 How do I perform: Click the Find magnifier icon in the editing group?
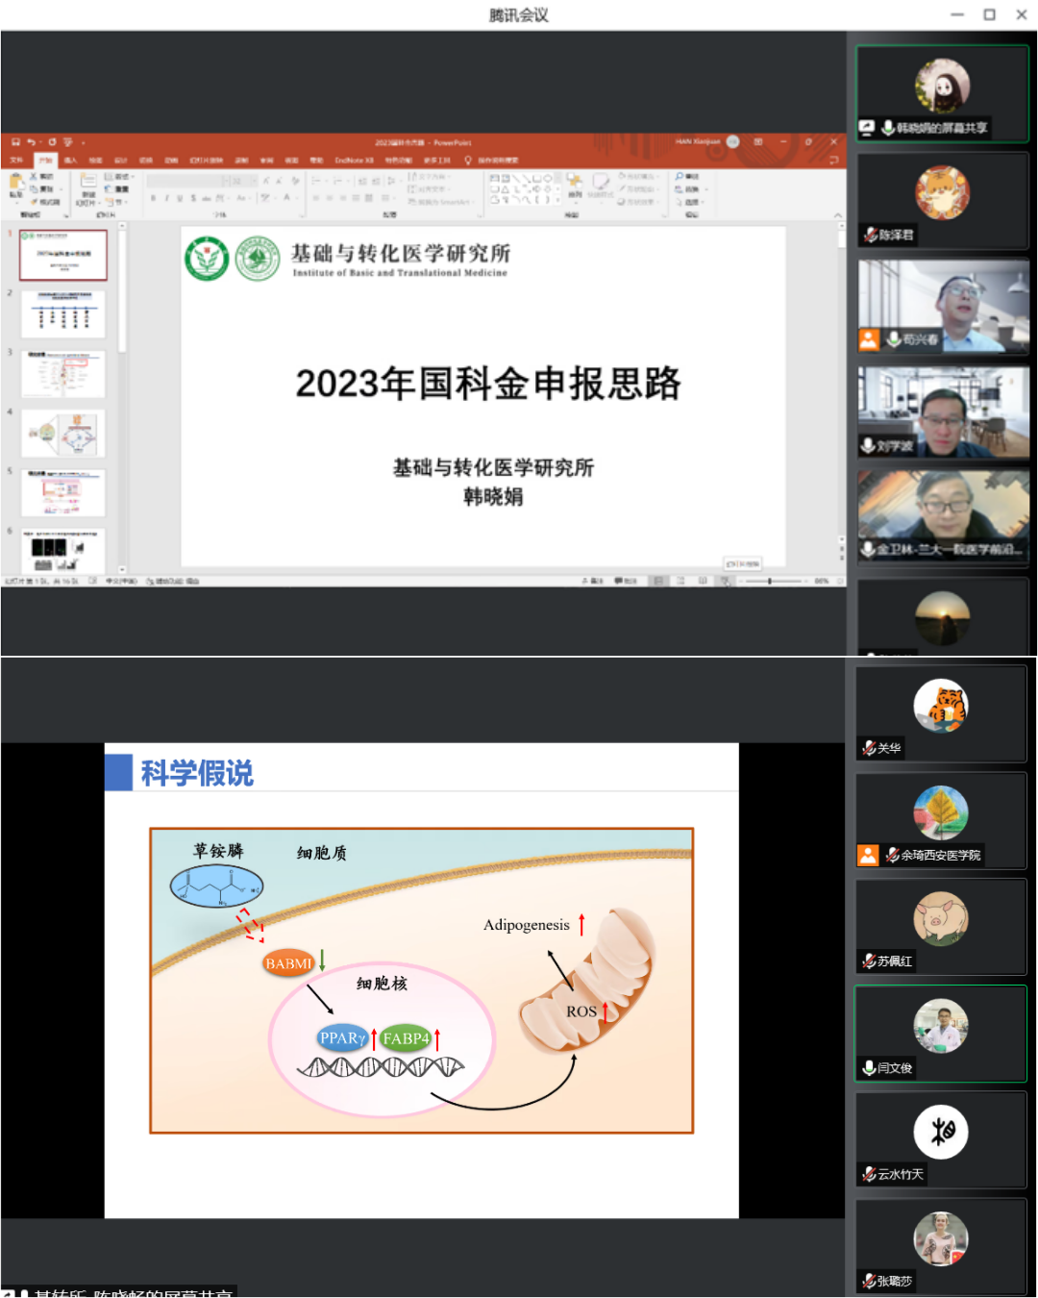pos(680,177)
